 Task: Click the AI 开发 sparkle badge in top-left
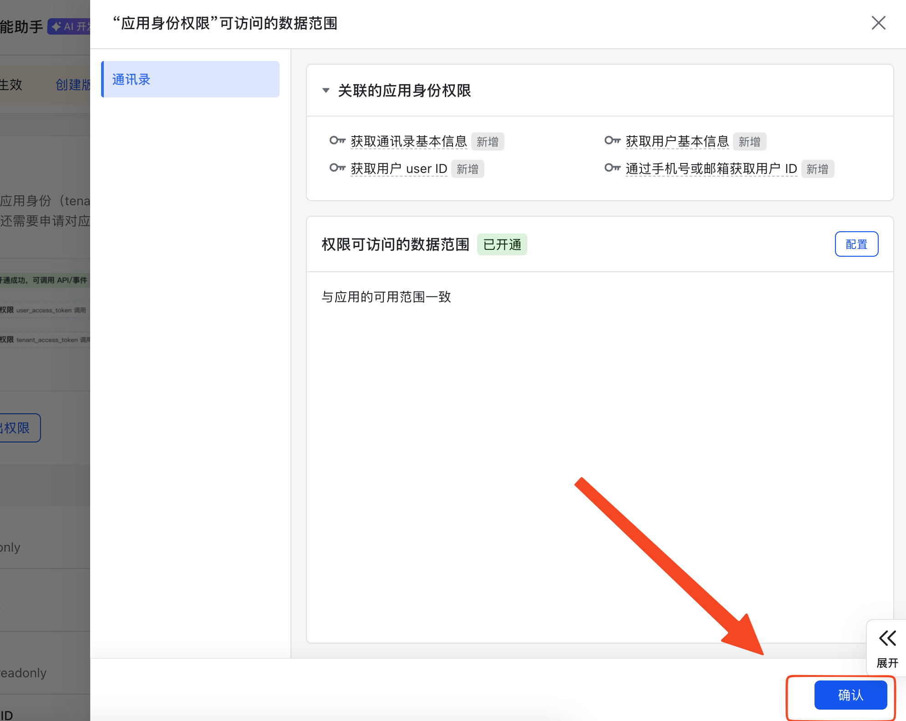coord(68,26)
